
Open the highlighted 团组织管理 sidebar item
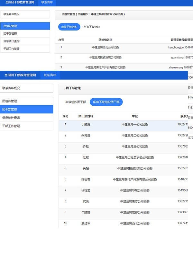(25, 26)
